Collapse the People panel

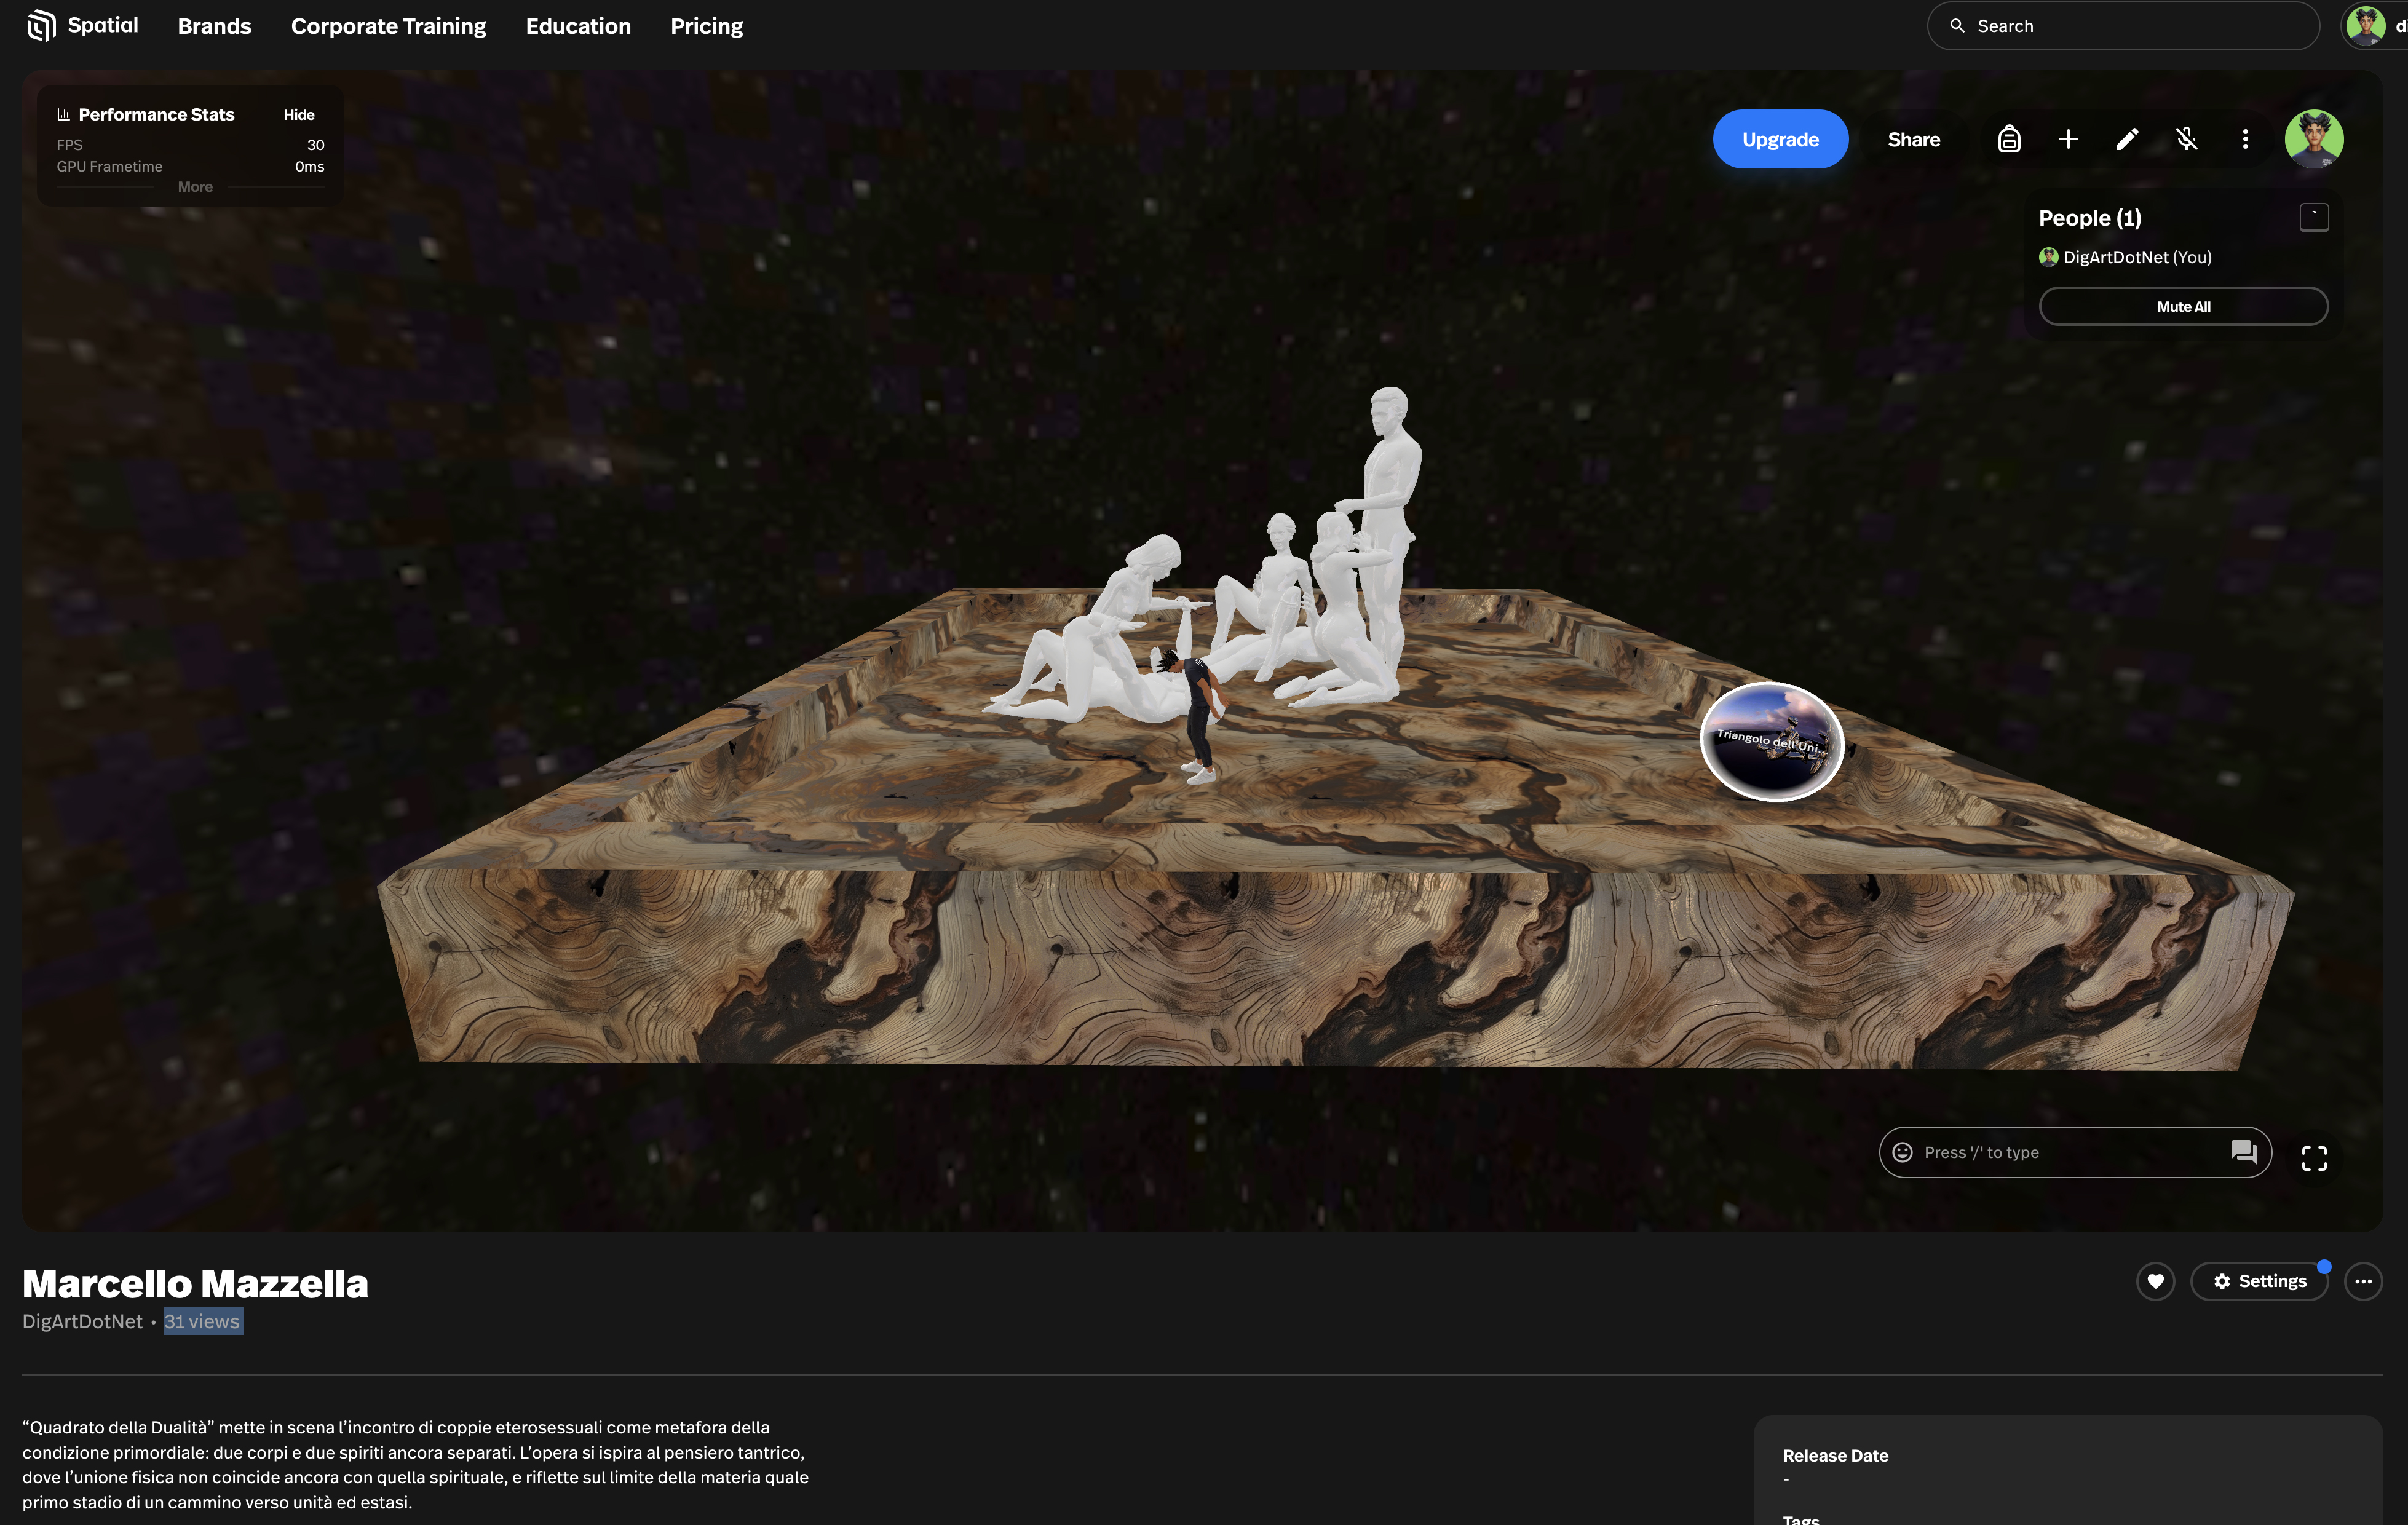point(2313,217)
